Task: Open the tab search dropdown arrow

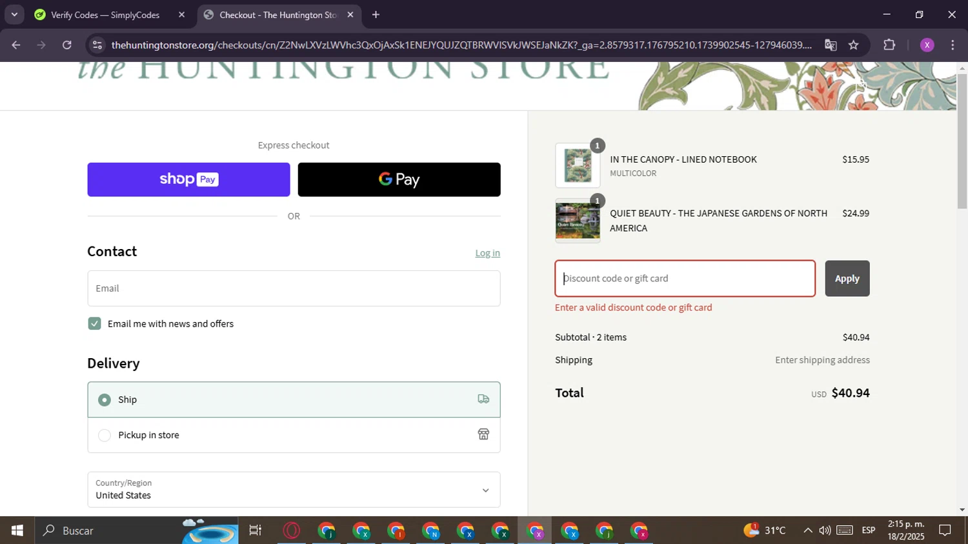Action: pyautogui.click(x=14, y=15)
